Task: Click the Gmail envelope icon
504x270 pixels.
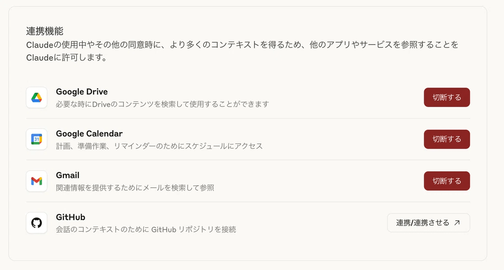Action: click(x=37, y=181)
